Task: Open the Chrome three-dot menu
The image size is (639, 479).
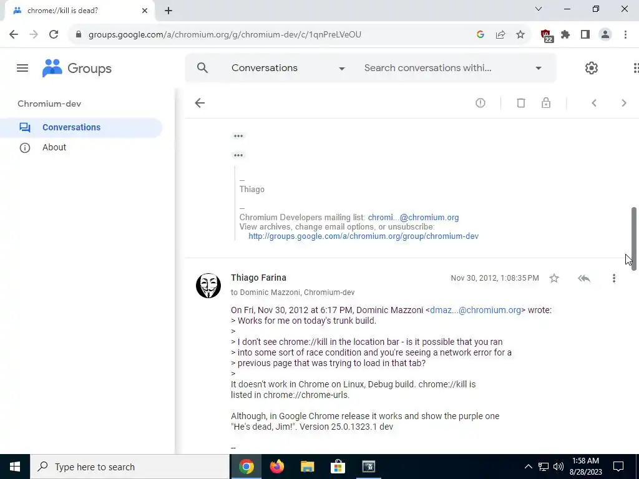Action: pos(625,35)
